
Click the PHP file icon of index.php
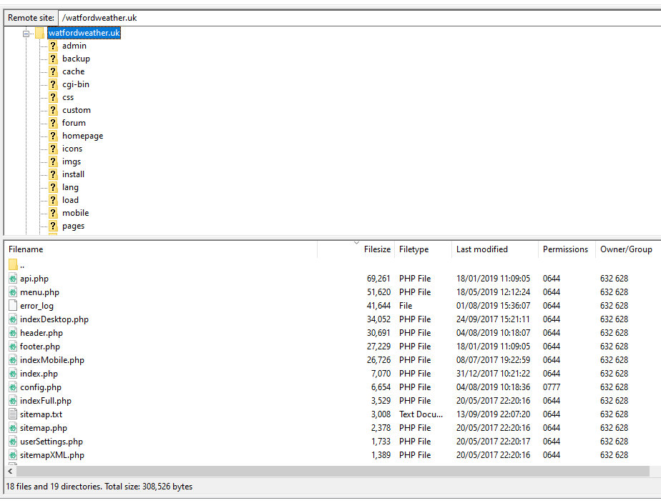(x=13, y=374)
